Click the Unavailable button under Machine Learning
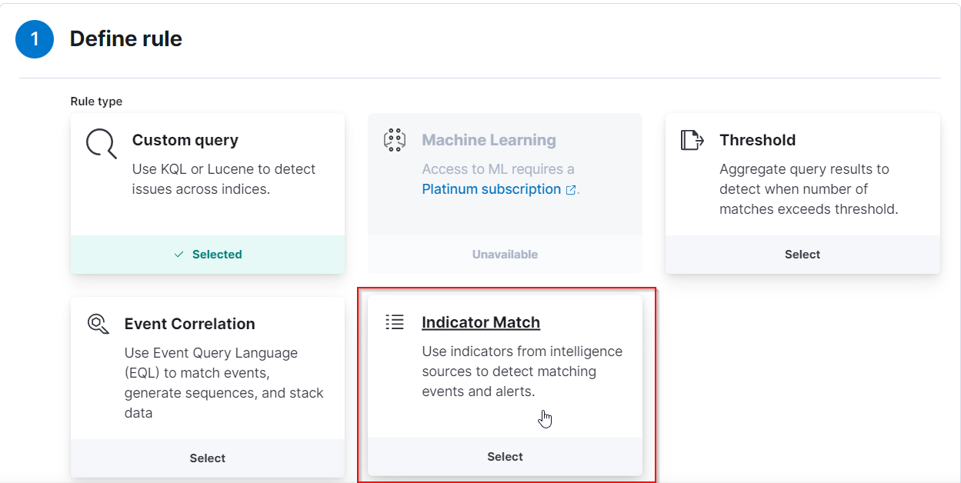Image resolution: width=961 pixels, height=483 pixels. pos(505,255)
